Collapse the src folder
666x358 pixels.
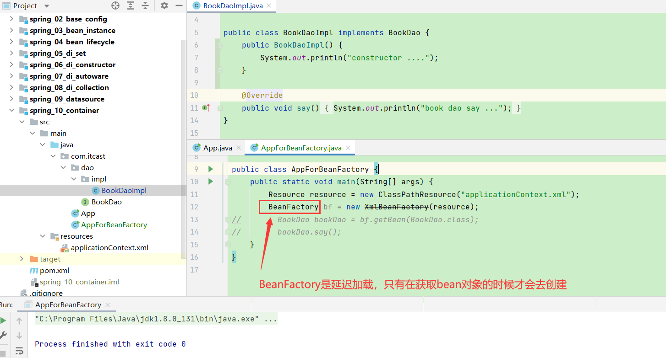click(x=22, y=122)
